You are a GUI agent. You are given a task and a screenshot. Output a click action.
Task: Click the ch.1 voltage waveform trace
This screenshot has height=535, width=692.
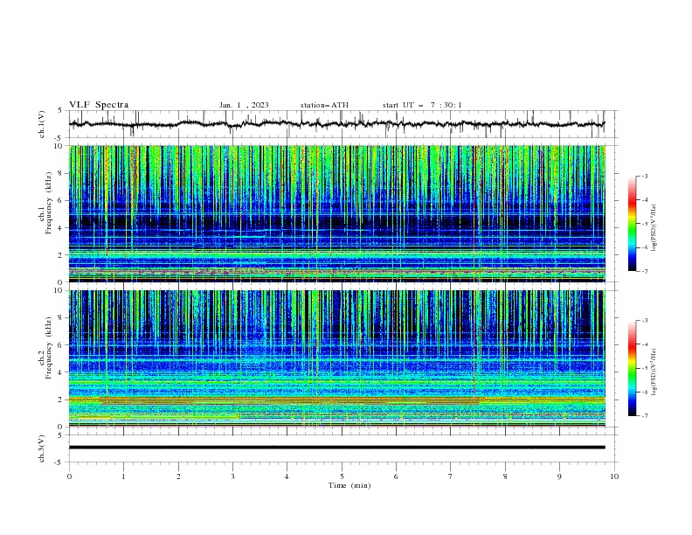point(337,124)
